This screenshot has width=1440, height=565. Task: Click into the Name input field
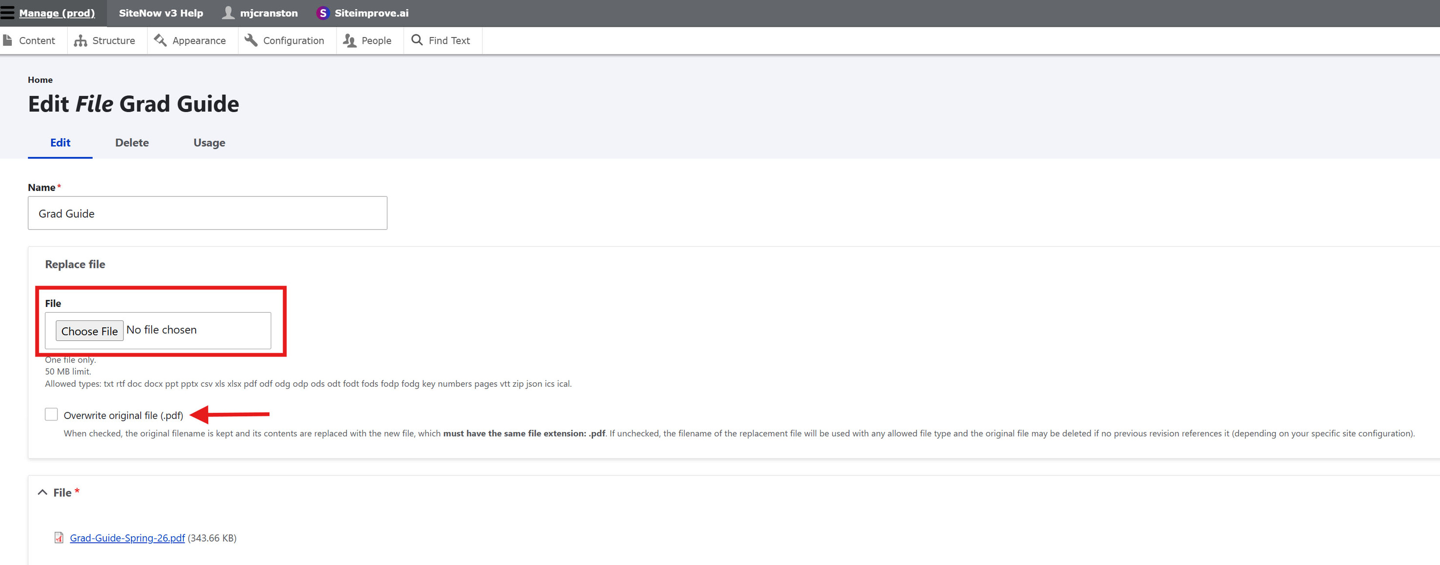point(207,213)
